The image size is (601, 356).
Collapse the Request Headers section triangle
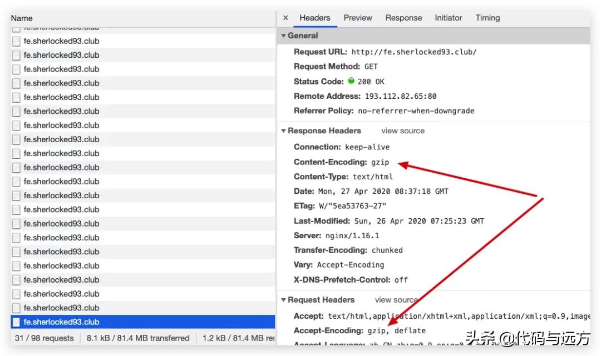pos(284,300)
